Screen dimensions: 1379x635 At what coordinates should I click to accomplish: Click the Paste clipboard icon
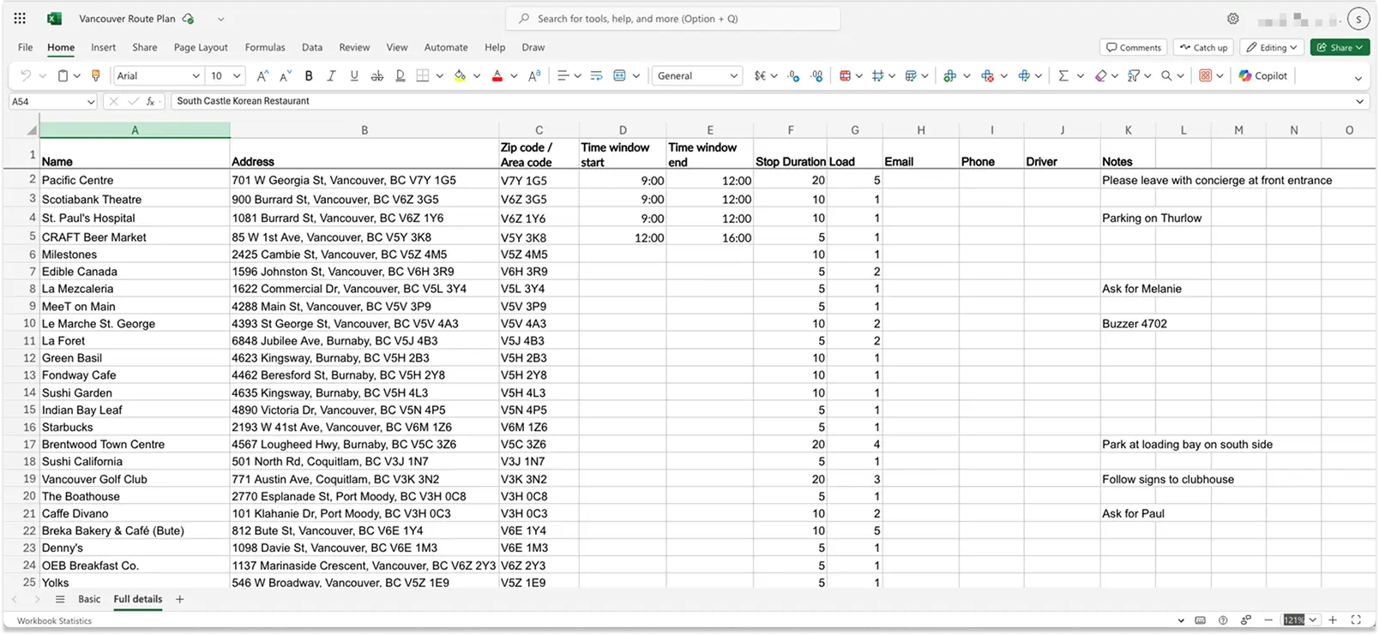point(63,75)
